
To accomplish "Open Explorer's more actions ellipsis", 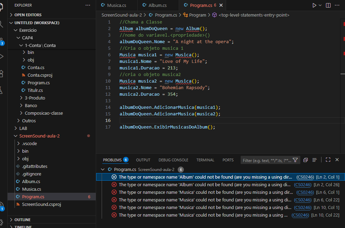I will 88,6.
